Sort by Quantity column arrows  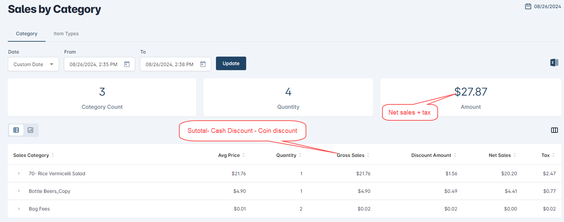point(300,155)
